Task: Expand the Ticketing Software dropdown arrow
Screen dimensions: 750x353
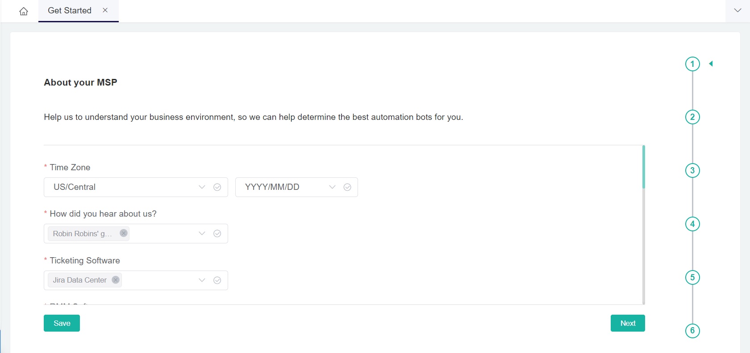Action: [202, 280]
